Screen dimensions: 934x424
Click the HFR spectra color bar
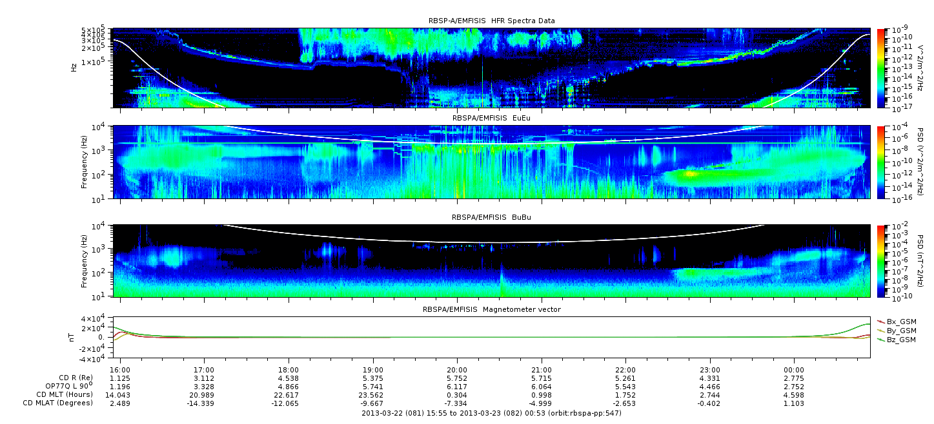tap(881, 68)
